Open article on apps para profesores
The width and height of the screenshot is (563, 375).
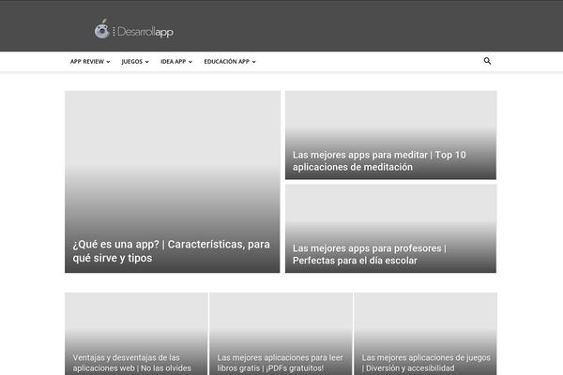(370, 254)
